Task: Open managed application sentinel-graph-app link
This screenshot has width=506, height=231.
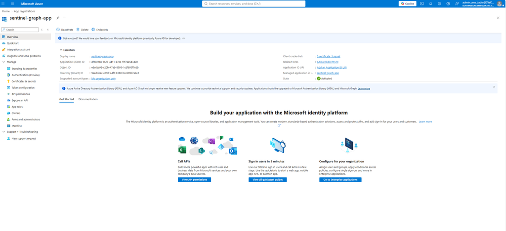Action: click(328, 73)
